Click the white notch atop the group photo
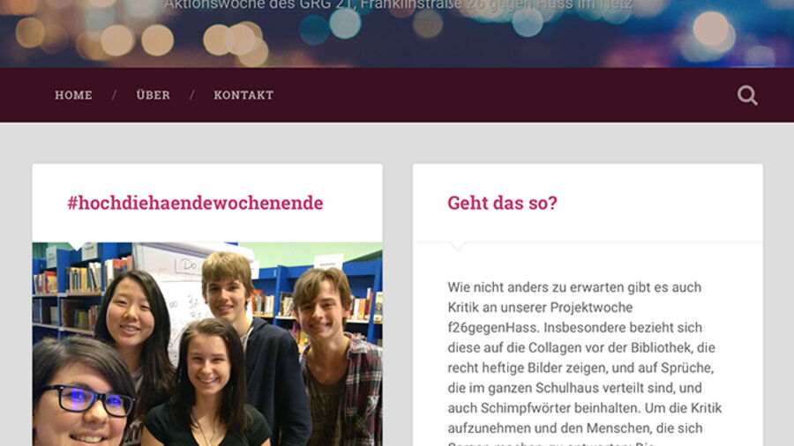Screen dimensions: 794x446 pyautogui.click(x=77, y=246)
